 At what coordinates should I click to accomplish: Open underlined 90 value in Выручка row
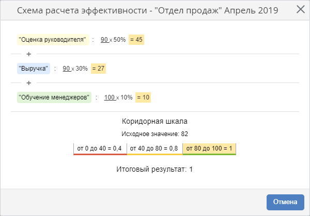(x=66, y=68)
